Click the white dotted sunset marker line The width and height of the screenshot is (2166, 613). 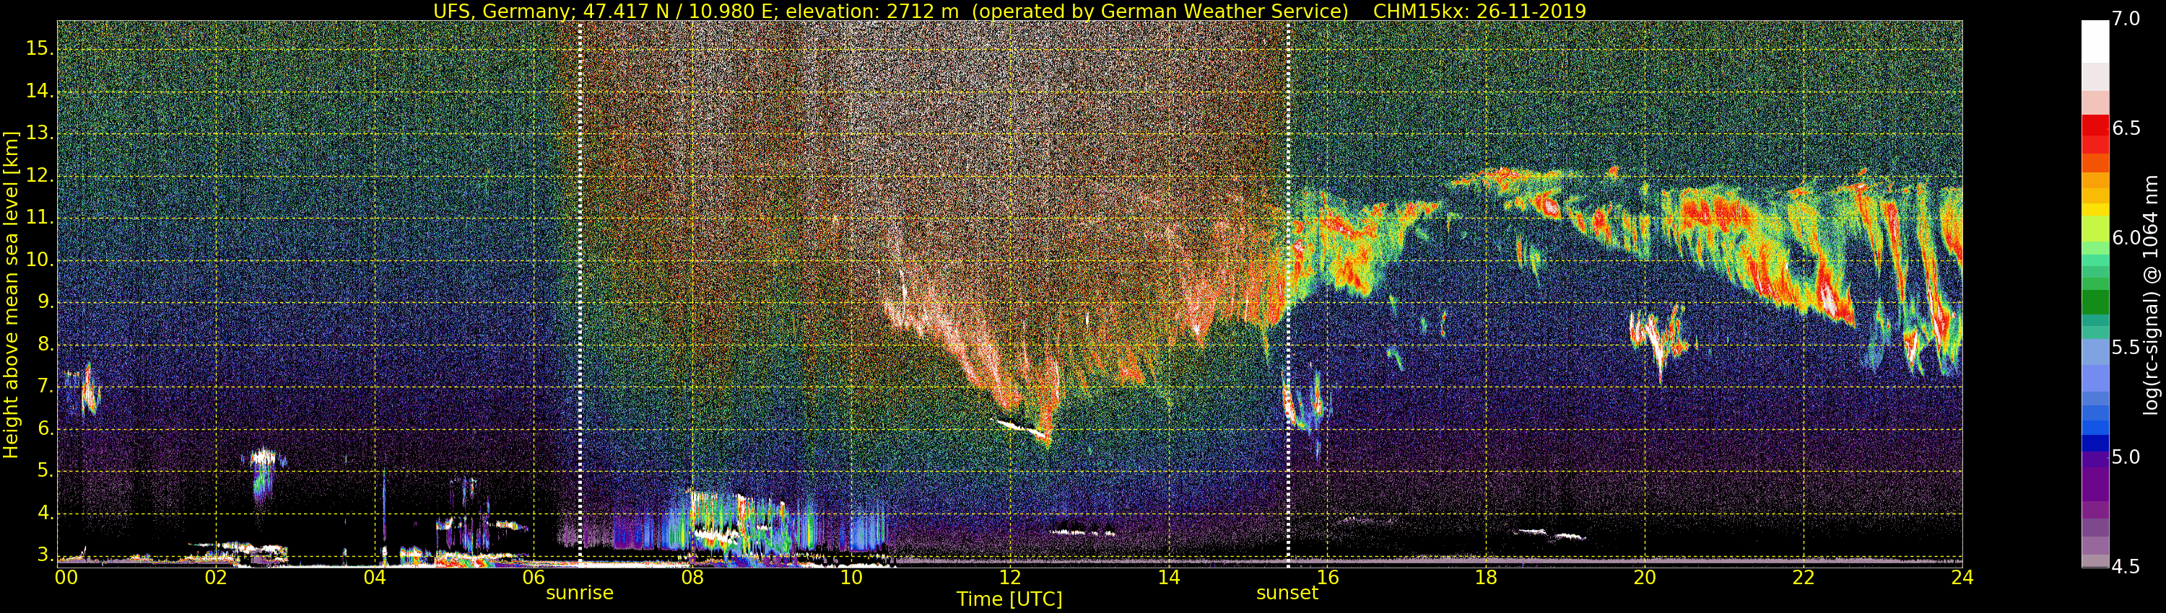[x=1288, y=294]
